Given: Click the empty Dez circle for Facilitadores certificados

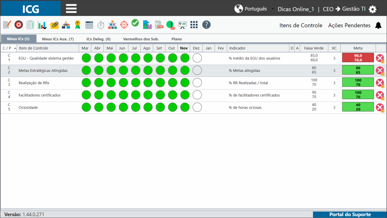Looking at the screenshot, I should pyautogui.click(x=197, y=95).
